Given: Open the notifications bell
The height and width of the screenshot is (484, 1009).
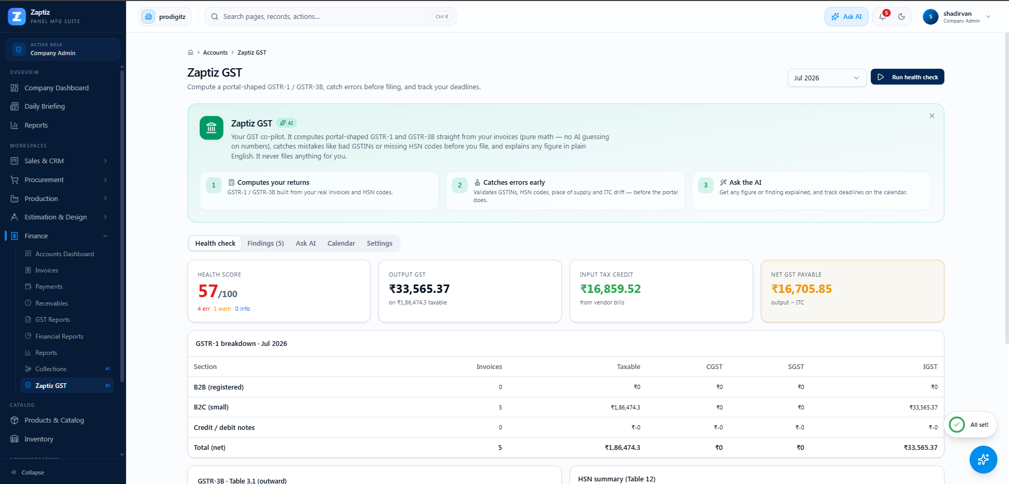Looking at the screenshot, I should click(x=883, y=17).
